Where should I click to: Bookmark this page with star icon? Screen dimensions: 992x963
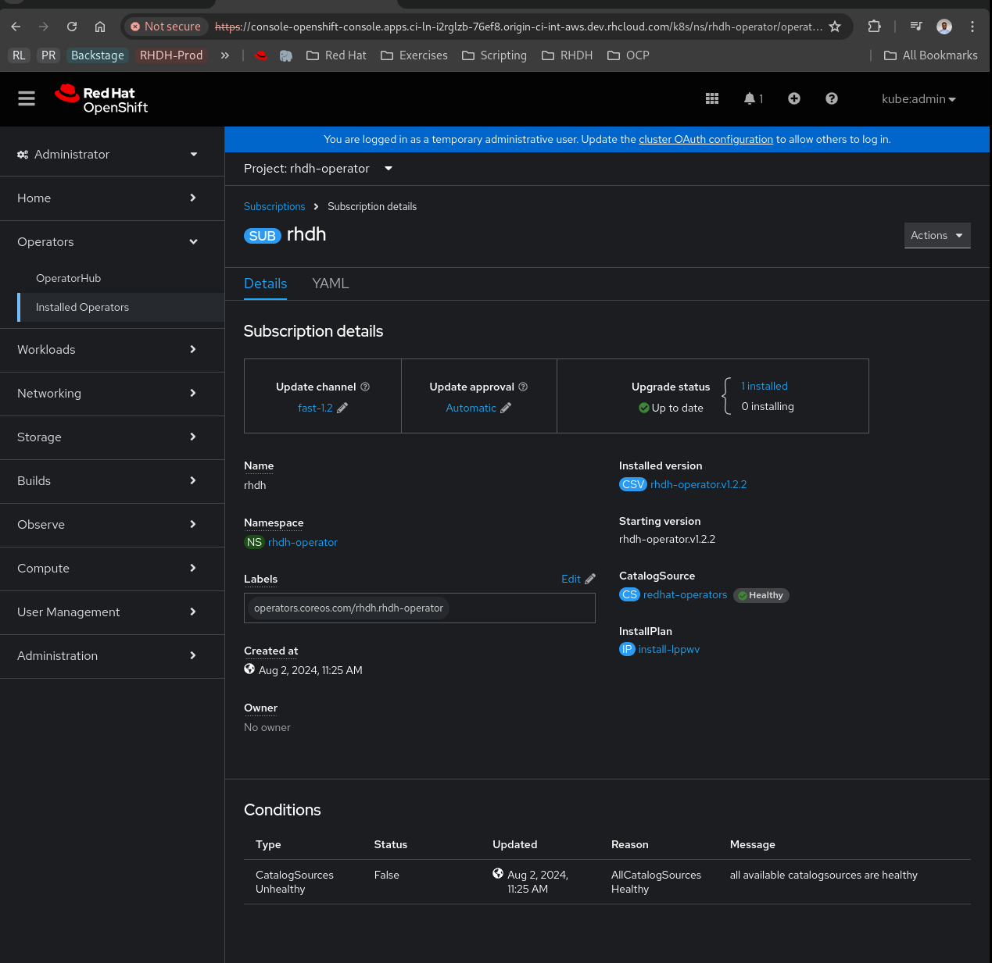(x=835, y=27)
